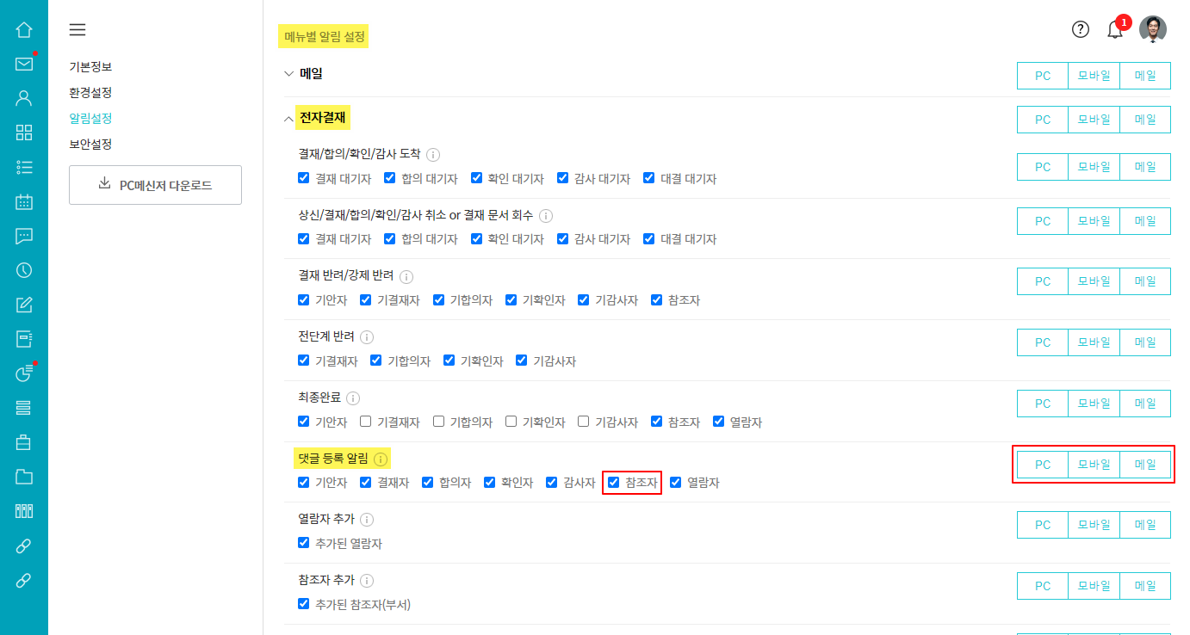Screen dimensions: 1190x635
Task: Click PC메신저 다운로드 button
Action: coord(155,185)
